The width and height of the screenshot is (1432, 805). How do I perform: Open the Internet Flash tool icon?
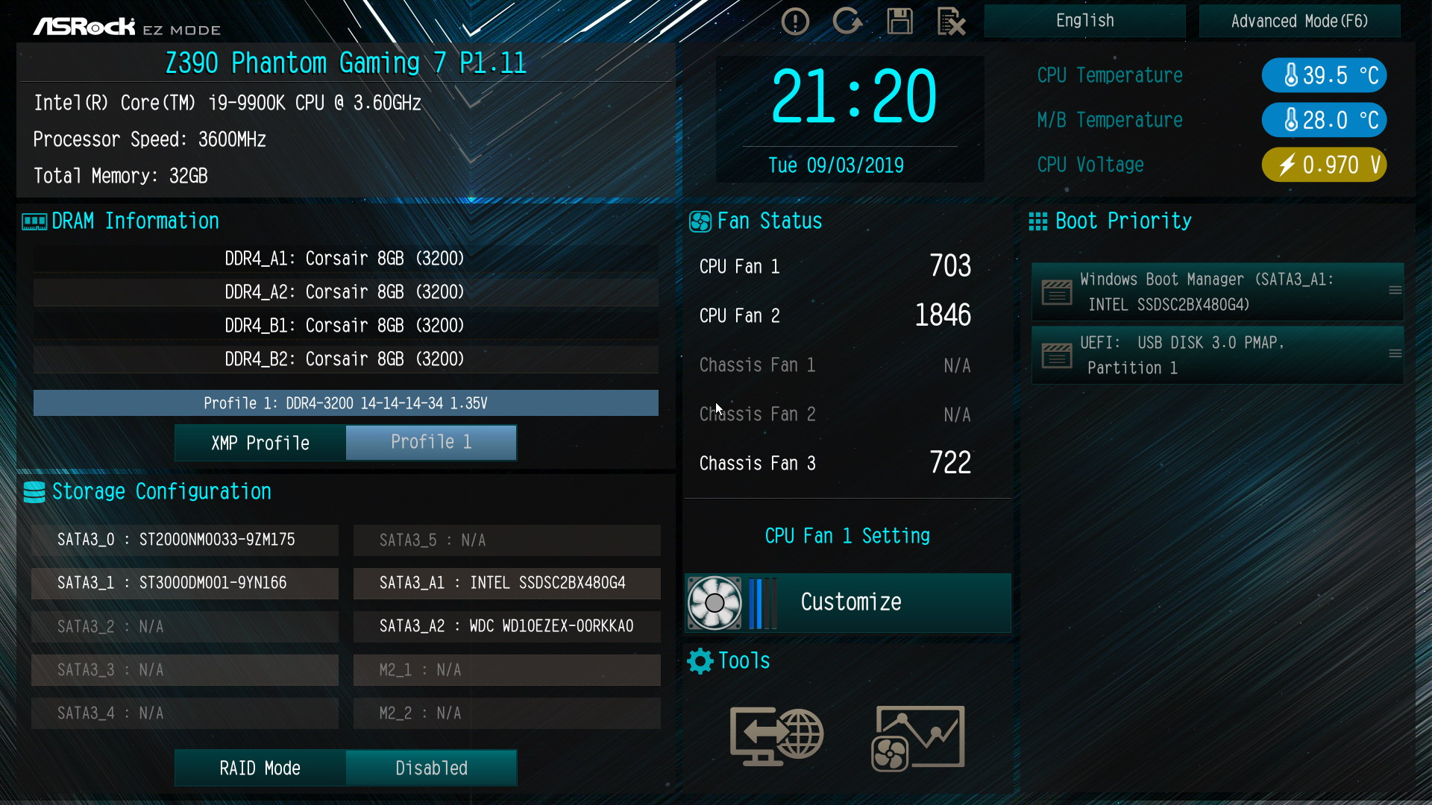[x=776, y=736]
